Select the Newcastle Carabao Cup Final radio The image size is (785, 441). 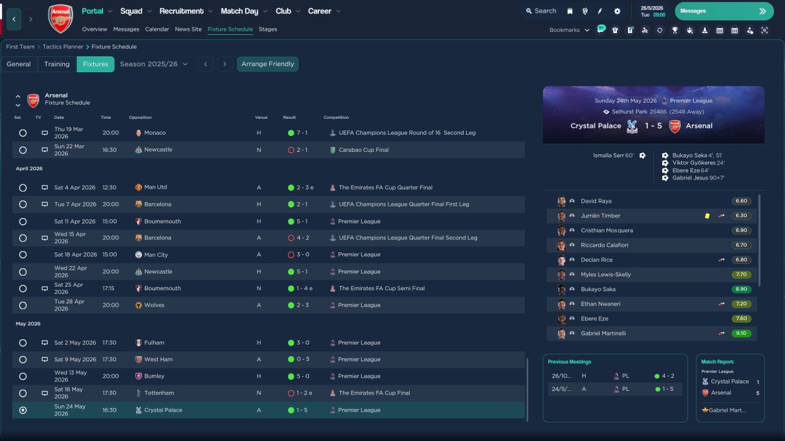point(23,150)
